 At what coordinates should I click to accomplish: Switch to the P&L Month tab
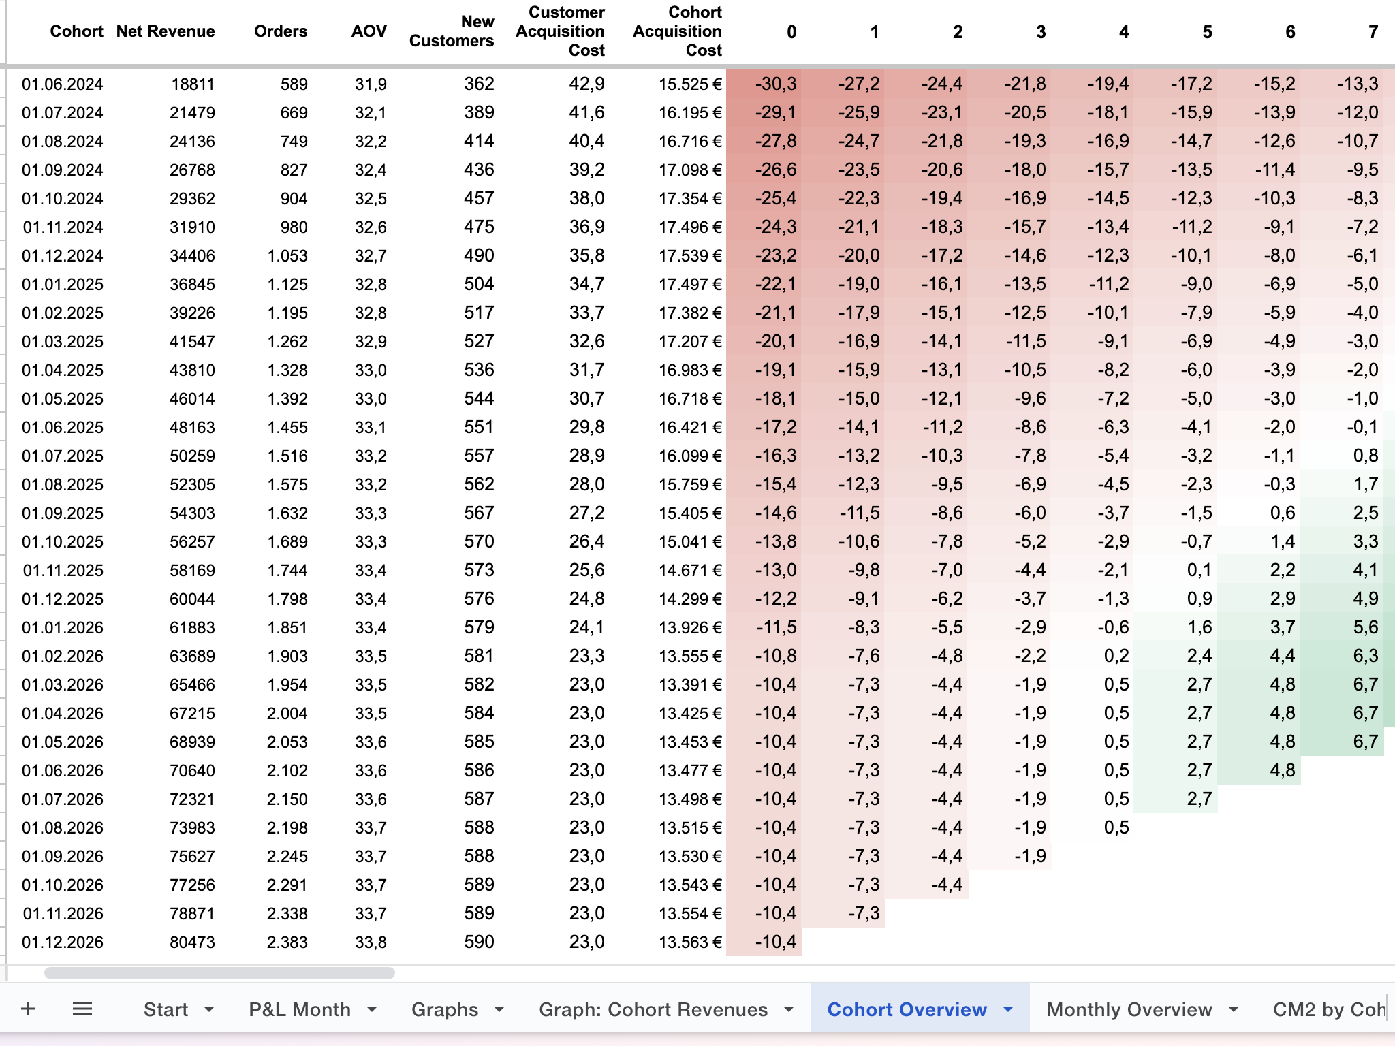tap(300, 1009)
